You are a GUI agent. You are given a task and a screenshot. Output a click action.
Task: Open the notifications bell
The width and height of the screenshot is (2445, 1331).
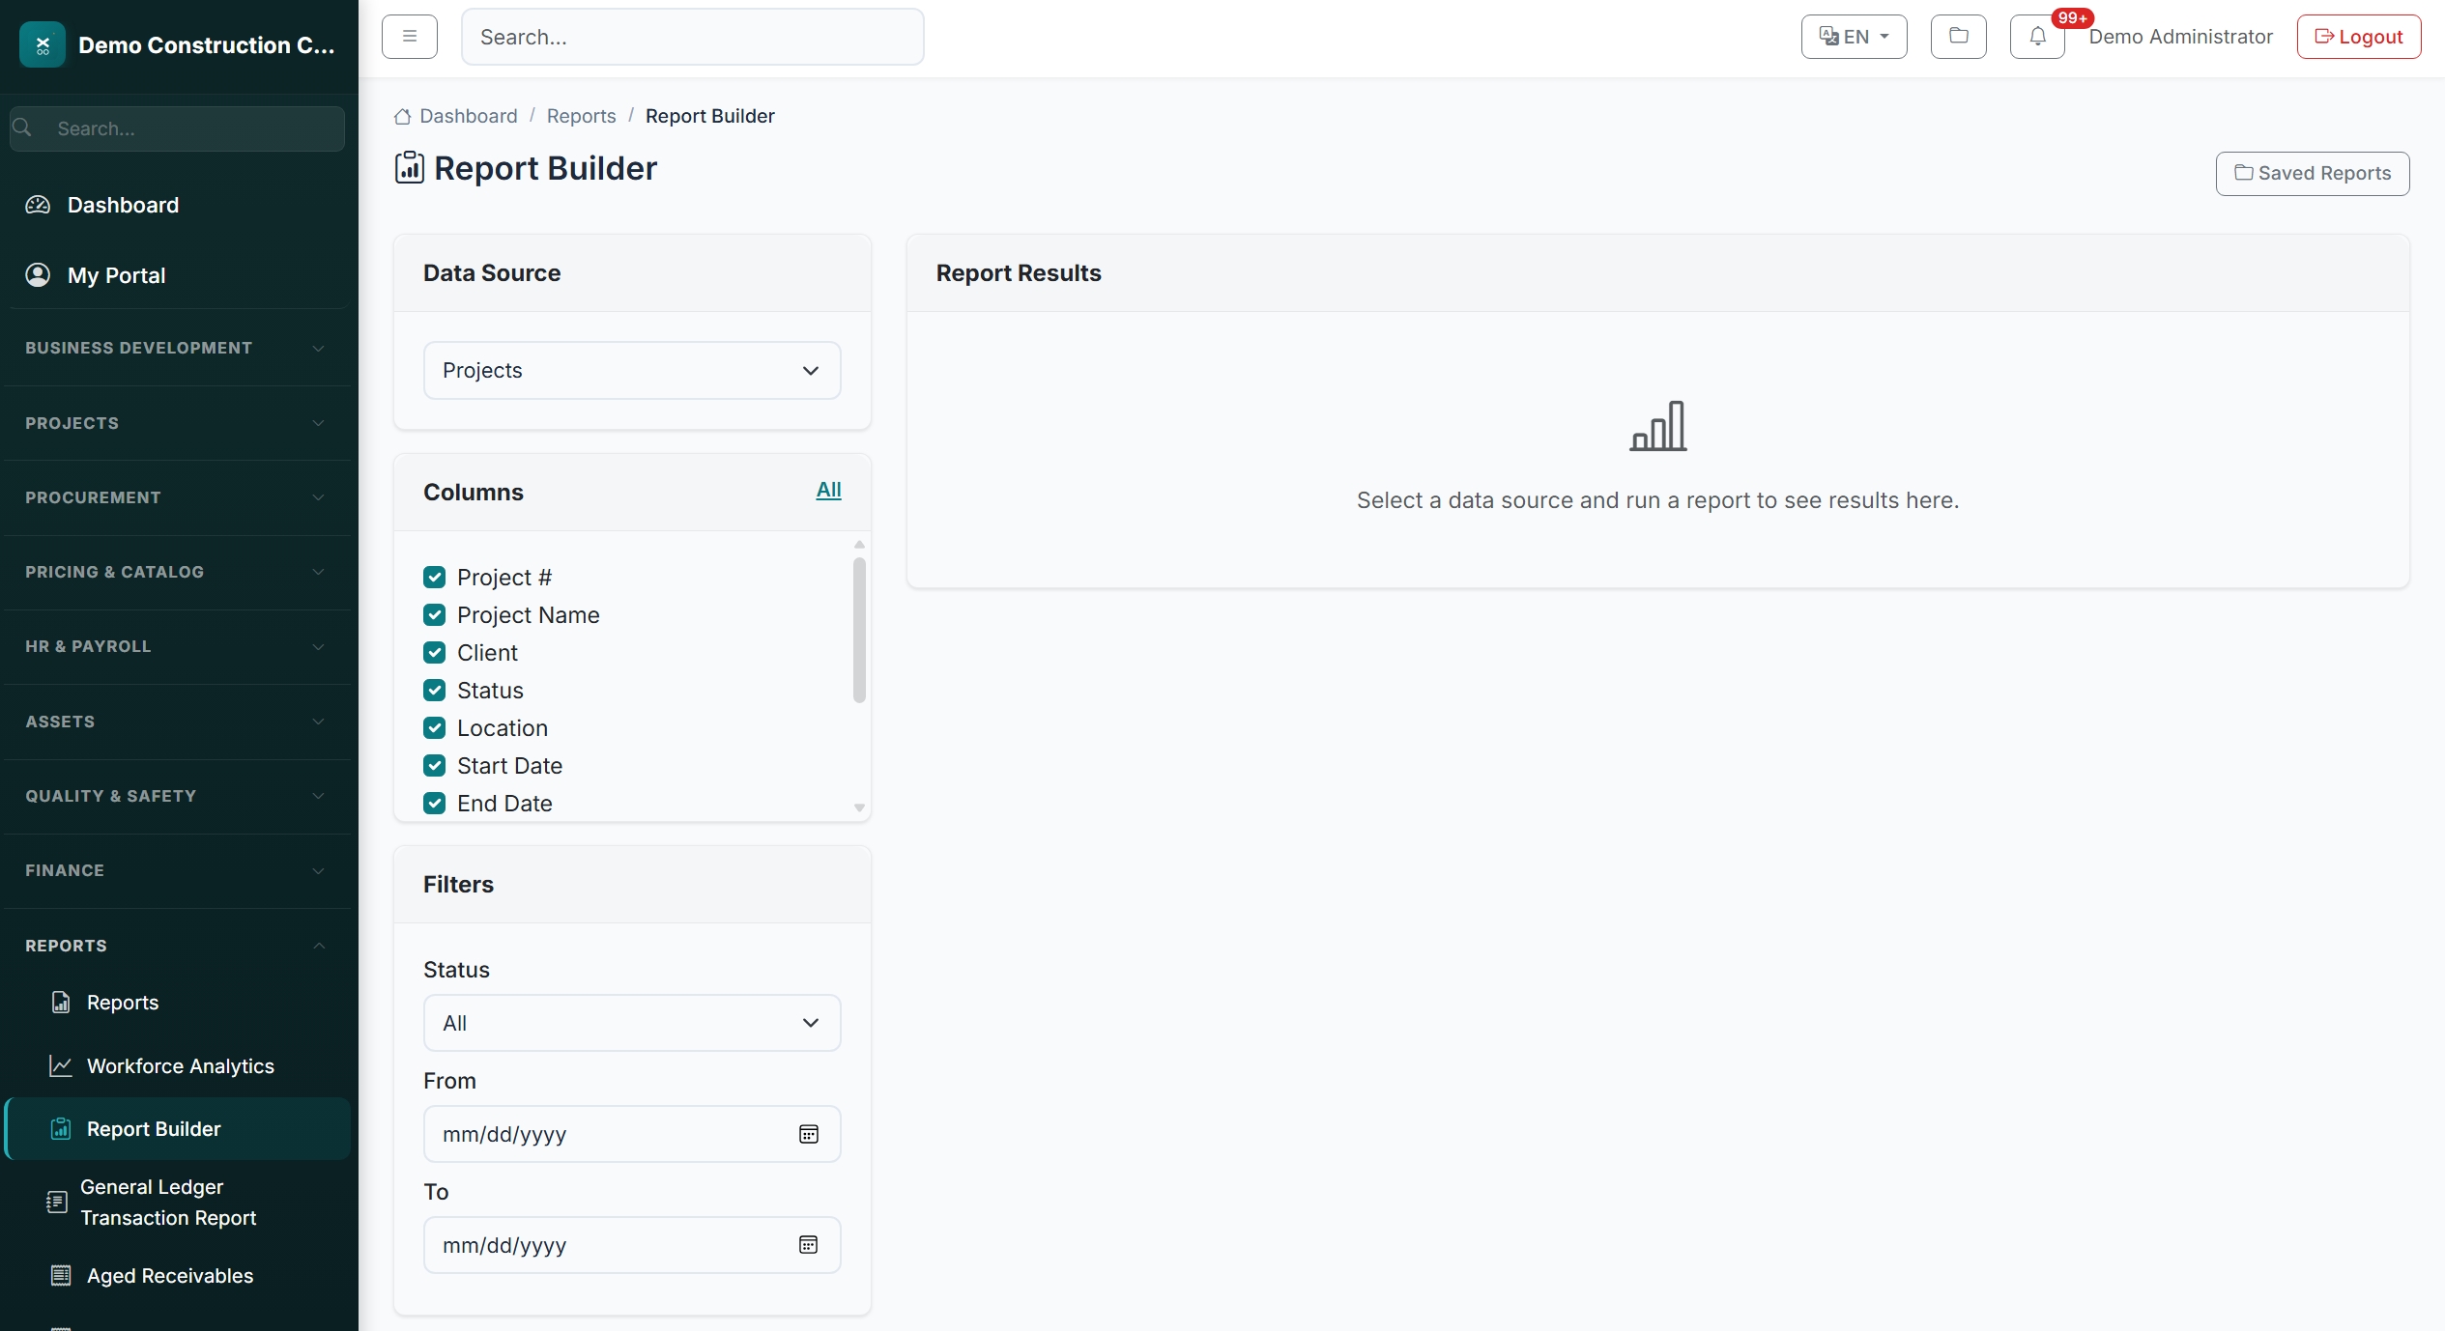[2036, 37]
